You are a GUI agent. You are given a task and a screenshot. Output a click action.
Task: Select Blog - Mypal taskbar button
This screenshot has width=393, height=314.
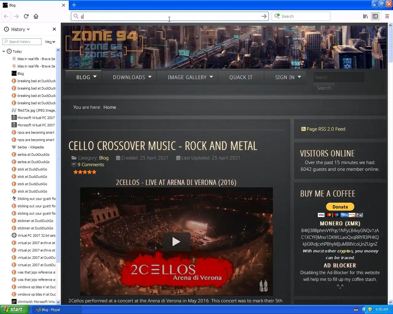[57, 310]
